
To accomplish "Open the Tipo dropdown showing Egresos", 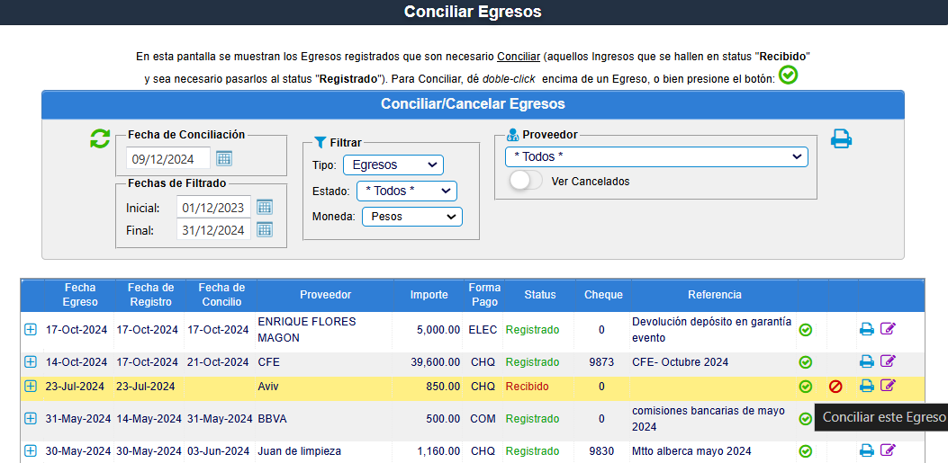I will pos(393,165).
